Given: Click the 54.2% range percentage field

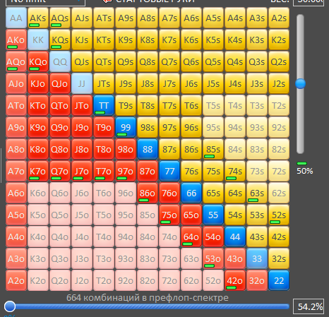Looking at the screenshot, I should coord(309,306).
